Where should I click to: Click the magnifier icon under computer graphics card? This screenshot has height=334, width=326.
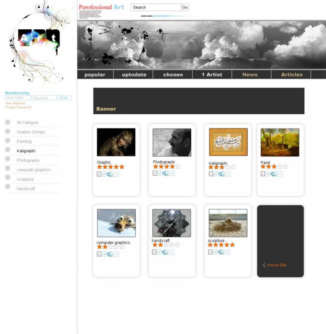[110, 254]
